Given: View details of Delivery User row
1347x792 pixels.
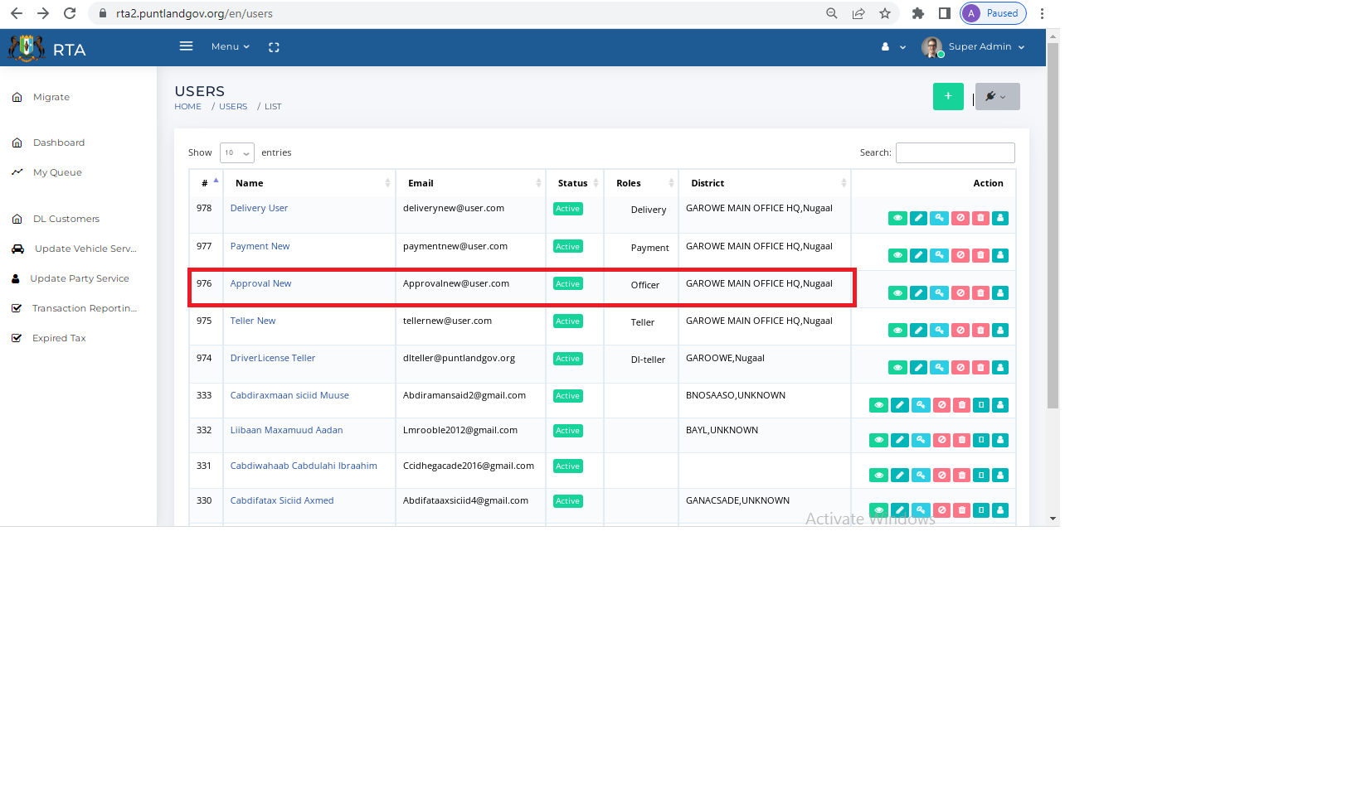Looking at the screenshot, I should click(897, 218).
